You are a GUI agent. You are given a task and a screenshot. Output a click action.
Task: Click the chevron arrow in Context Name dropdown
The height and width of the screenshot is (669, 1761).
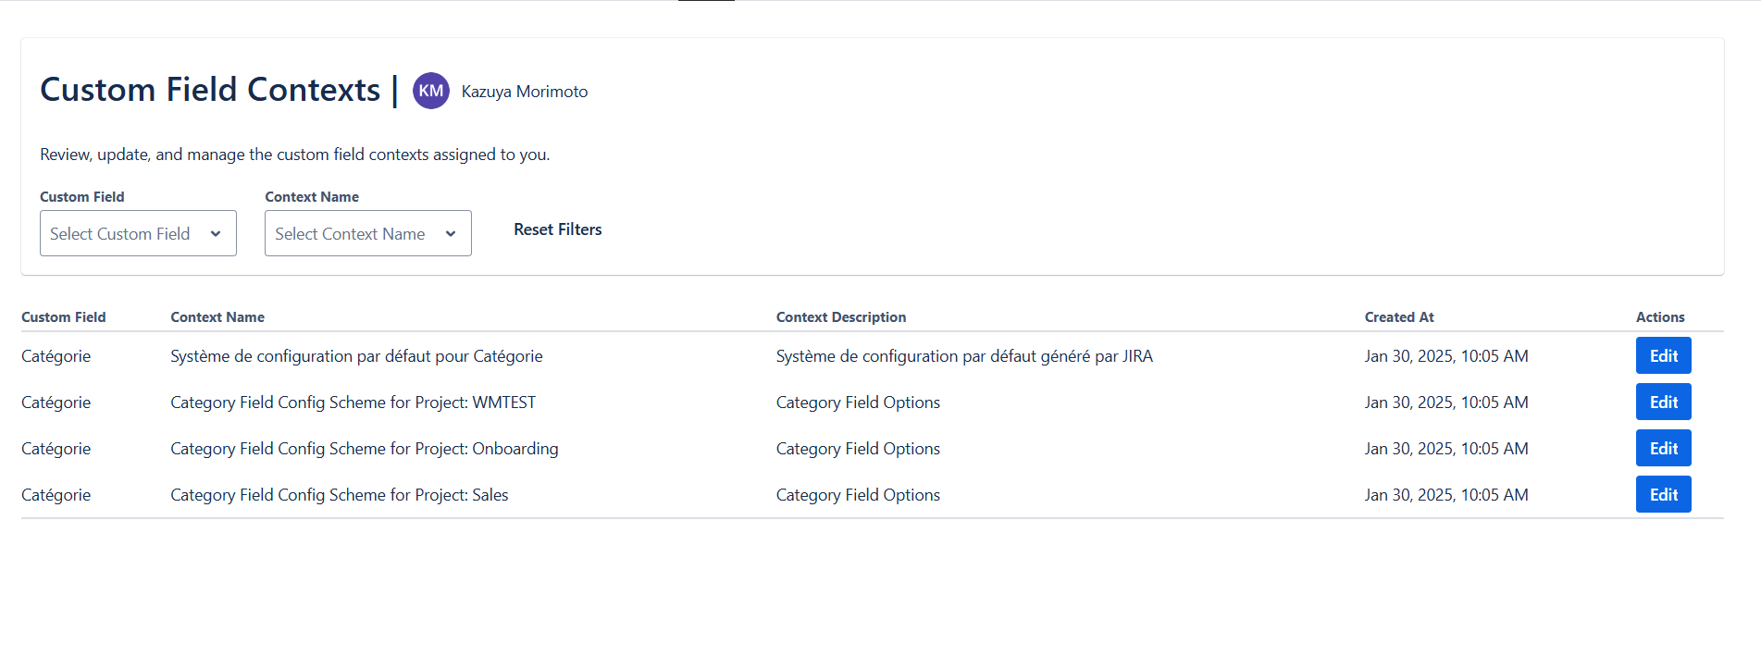[x=451, y=234]
